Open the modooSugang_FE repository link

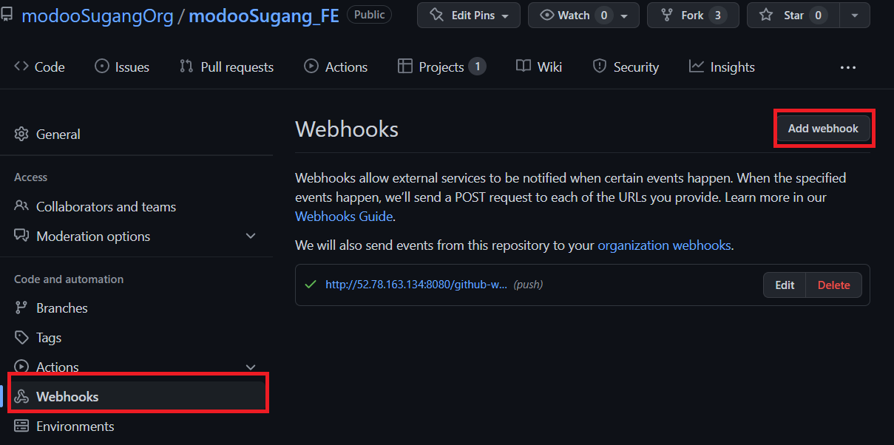coord(264,15)
